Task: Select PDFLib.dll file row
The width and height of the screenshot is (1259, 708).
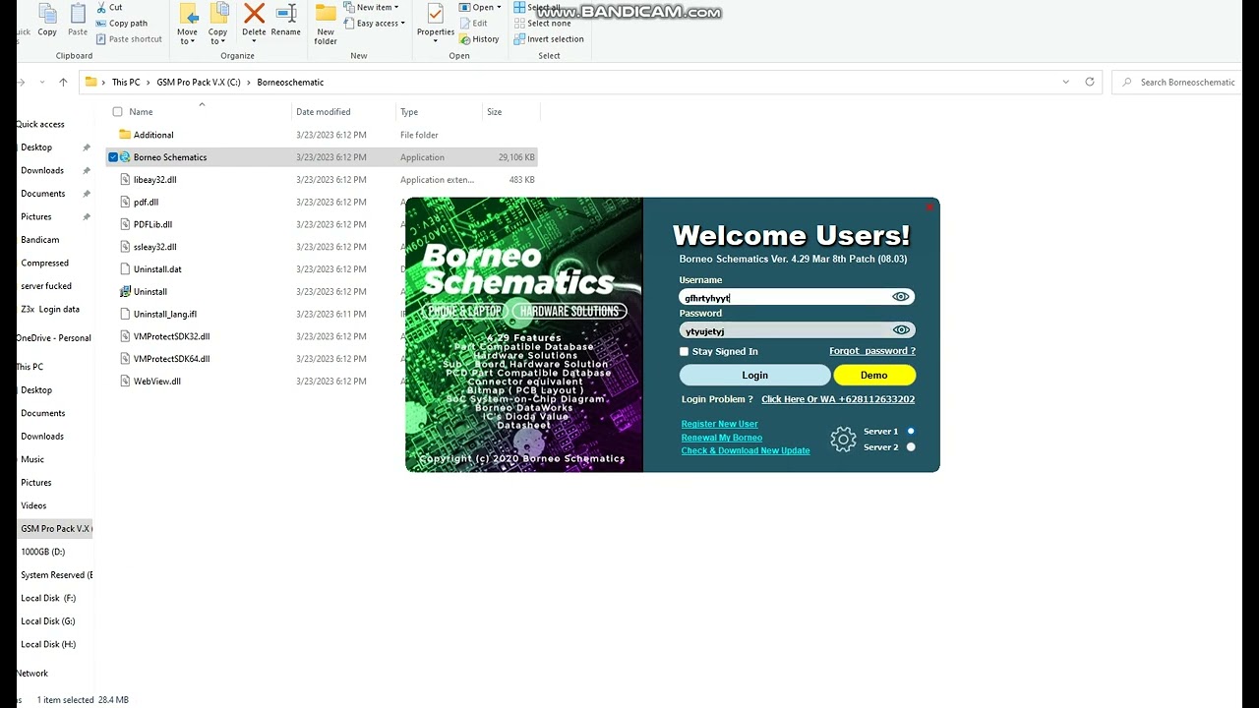Action: [322, 224]
